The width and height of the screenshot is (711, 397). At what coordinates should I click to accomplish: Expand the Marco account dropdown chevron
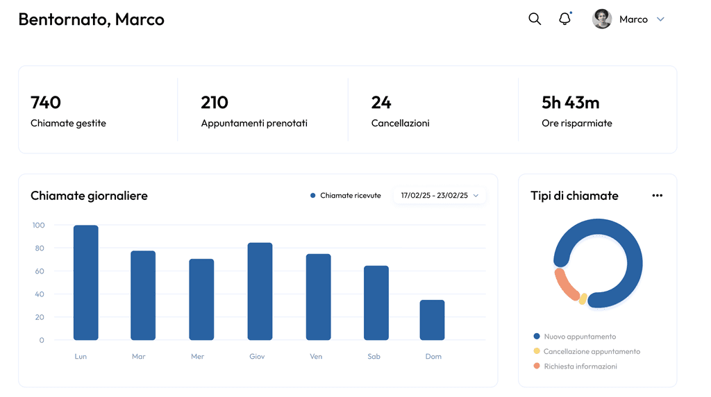pos(661,19)
